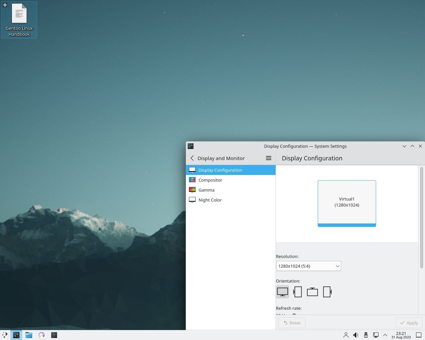425x340 pixels.
Task: Open the Resolution dropdown
Action: 308,266
